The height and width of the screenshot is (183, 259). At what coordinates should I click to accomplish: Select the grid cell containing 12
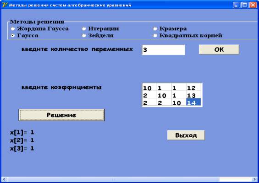tap(193, 87)
